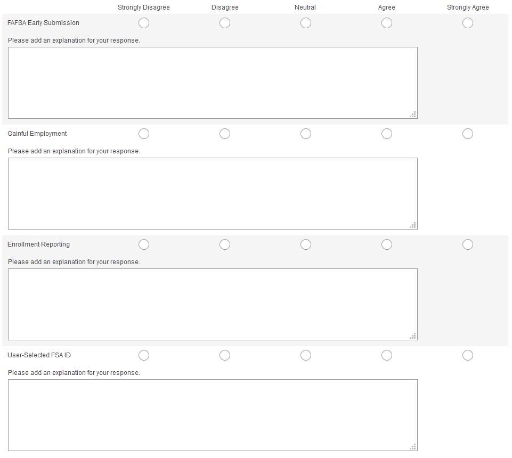Select Strongly Disagree for FAFSA Early Submission
The height and width of the screenshot is (458, 512).
(x=144, y=23)
